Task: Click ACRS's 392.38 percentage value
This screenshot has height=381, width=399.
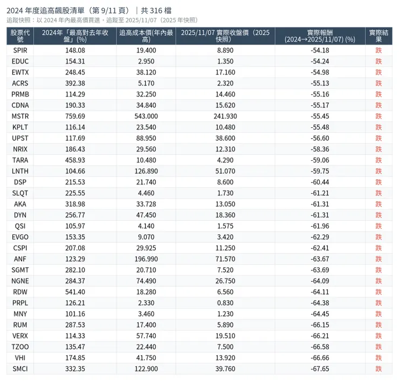Action: click(75, 83)
